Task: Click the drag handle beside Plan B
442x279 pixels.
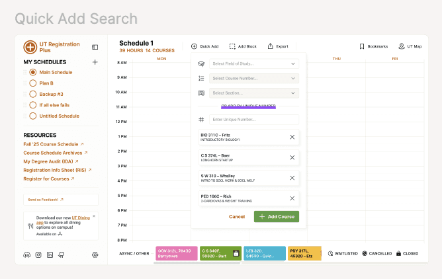Action: click(25, 83)
